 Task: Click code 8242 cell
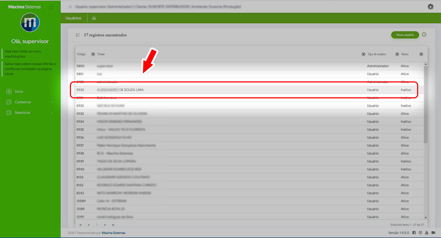point(80,193)
